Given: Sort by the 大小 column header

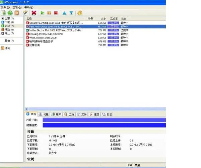Looking at the screenshot, I should pos(103,19).
